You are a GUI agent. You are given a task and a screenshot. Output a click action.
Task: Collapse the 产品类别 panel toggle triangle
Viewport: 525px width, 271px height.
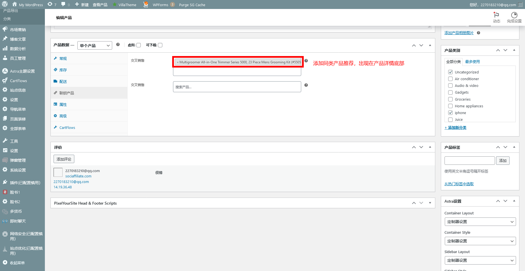pos(514,50)
